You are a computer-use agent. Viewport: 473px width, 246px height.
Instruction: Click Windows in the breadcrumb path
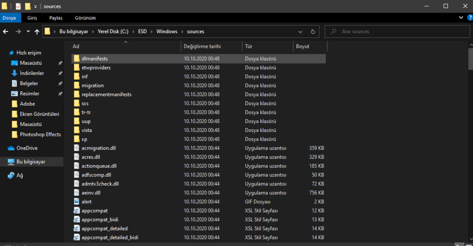coord(168,32)
